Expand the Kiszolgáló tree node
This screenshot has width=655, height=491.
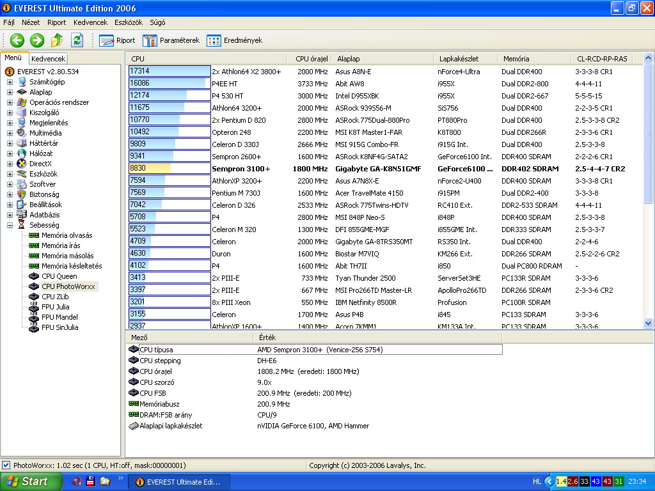pyautogui.click(x=10, y=113)
